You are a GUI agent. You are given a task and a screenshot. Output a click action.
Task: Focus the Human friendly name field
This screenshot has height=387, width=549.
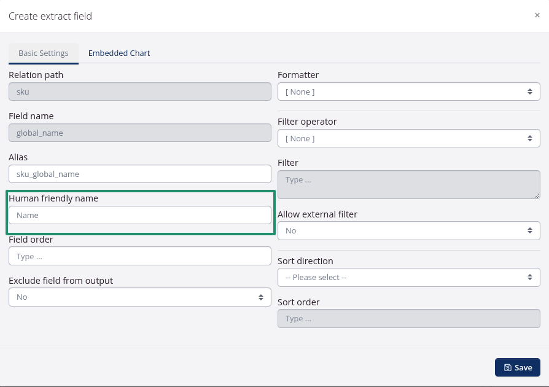(x=140, y=215)
